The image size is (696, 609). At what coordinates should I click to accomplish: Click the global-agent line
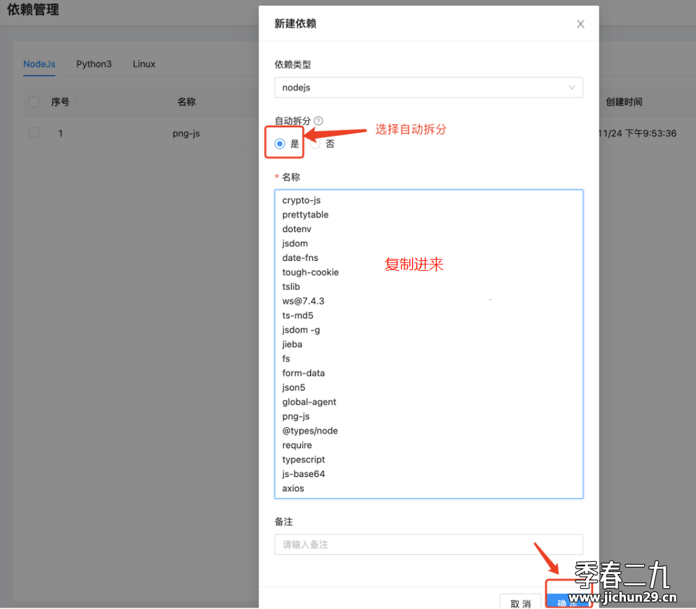tap(309, 402)
